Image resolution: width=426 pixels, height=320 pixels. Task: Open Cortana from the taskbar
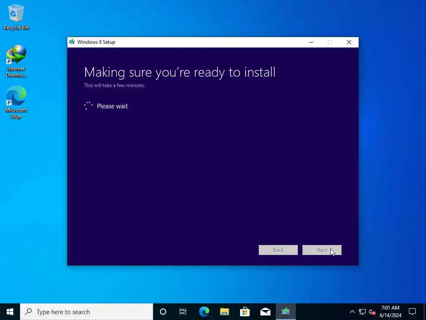pos(163,312)
